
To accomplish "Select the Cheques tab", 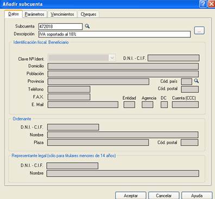I will [88, 14].
